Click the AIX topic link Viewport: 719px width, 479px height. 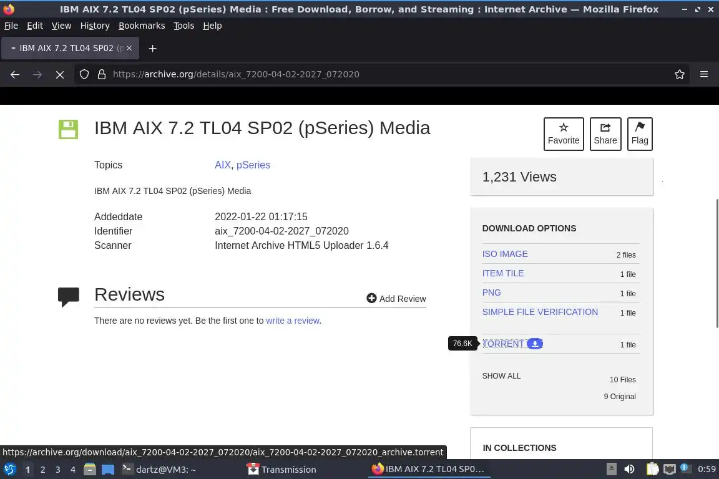click(x=223, y=165)
